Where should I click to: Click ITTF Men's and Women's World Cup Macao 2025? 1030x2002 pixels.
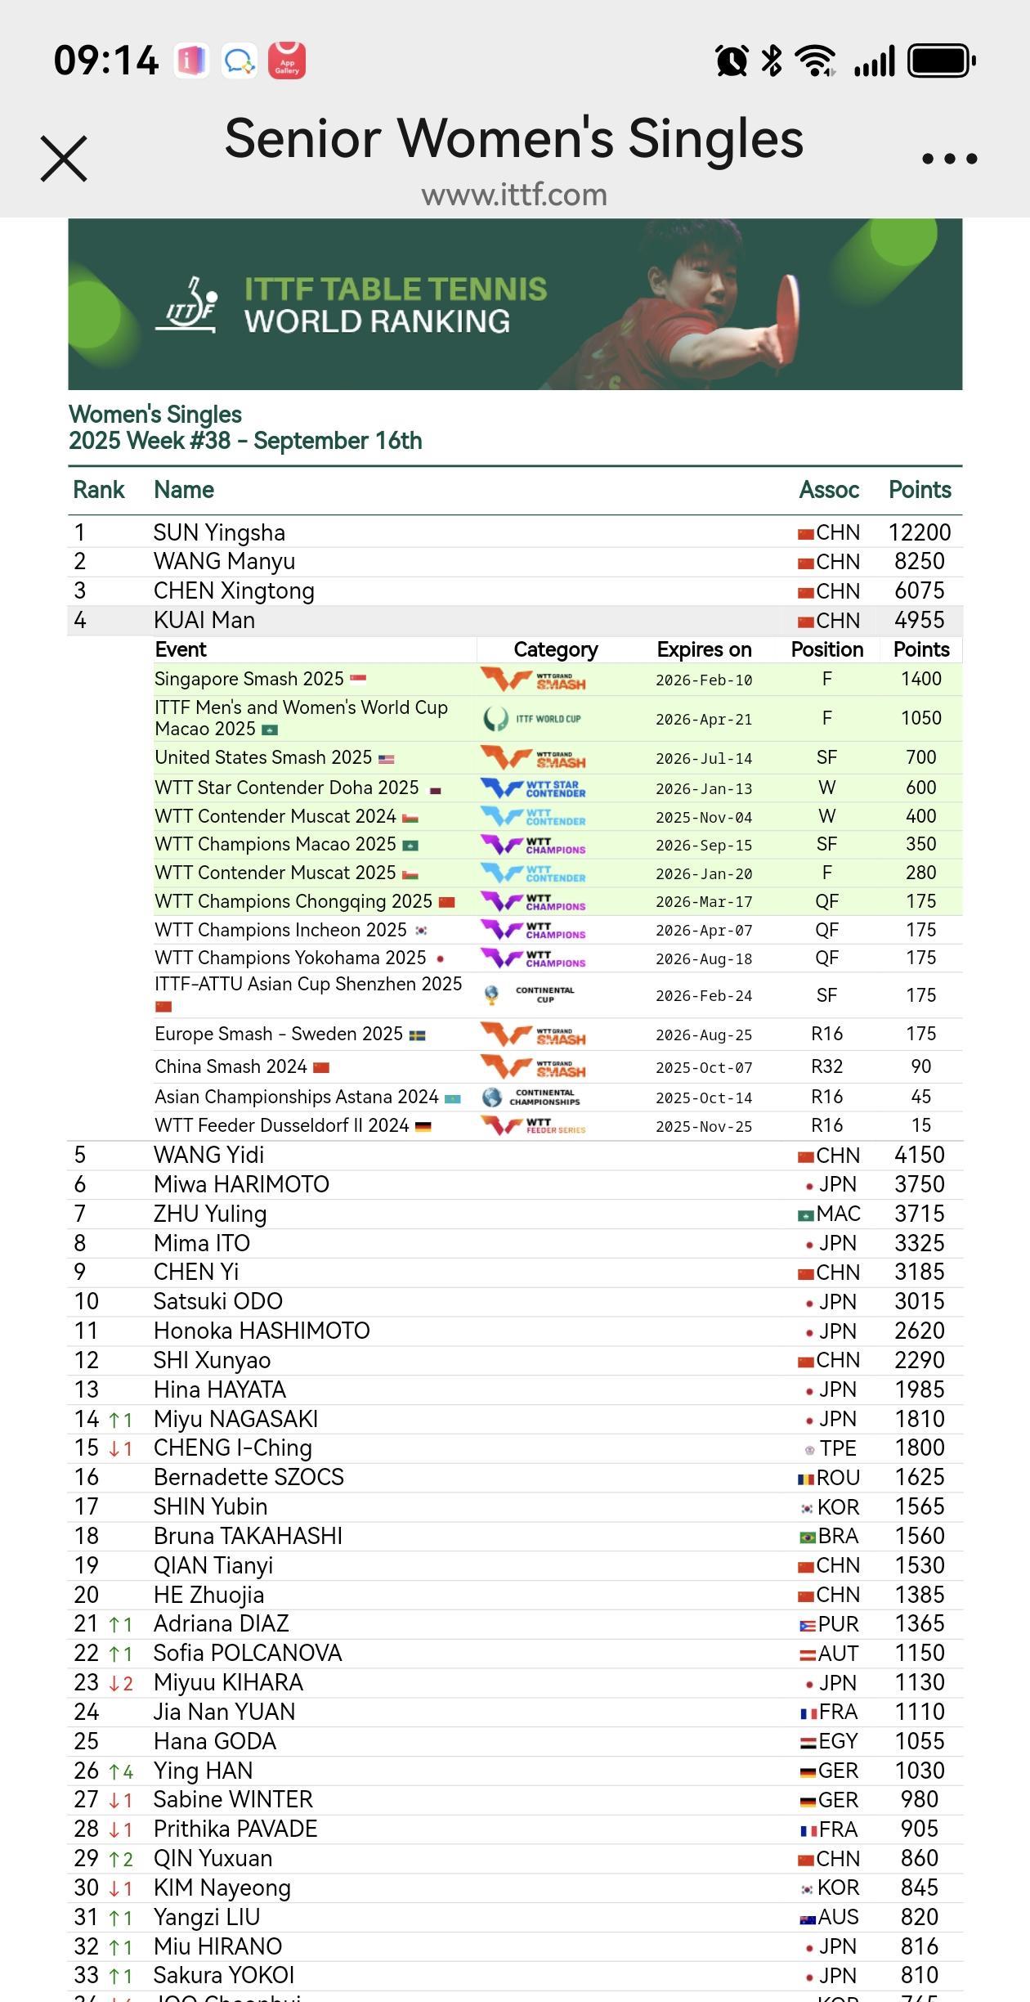301,718
